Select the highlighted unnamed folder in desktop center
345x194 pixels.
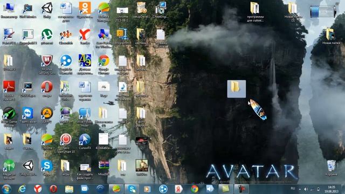[x=237, y=89]
